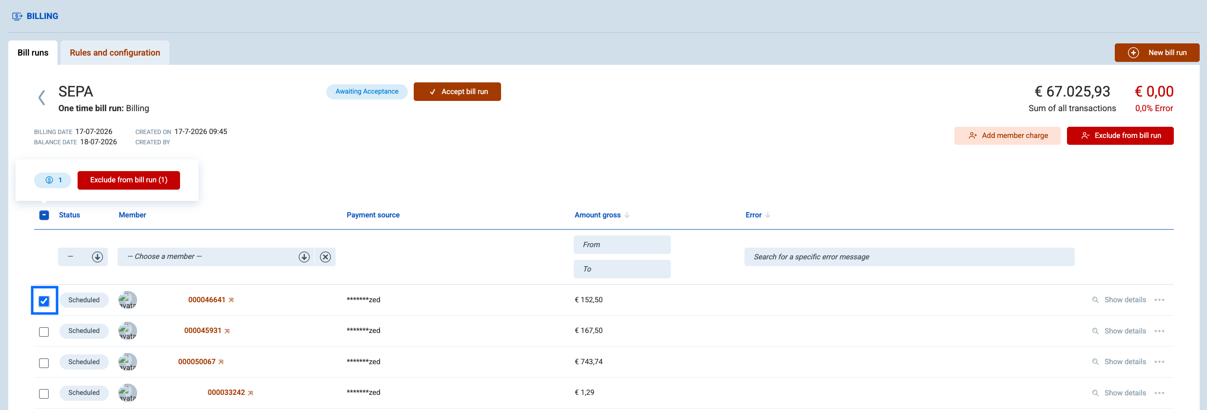
Task: Check the row checkbox for 000050067
Action: [x=44, y=363]
